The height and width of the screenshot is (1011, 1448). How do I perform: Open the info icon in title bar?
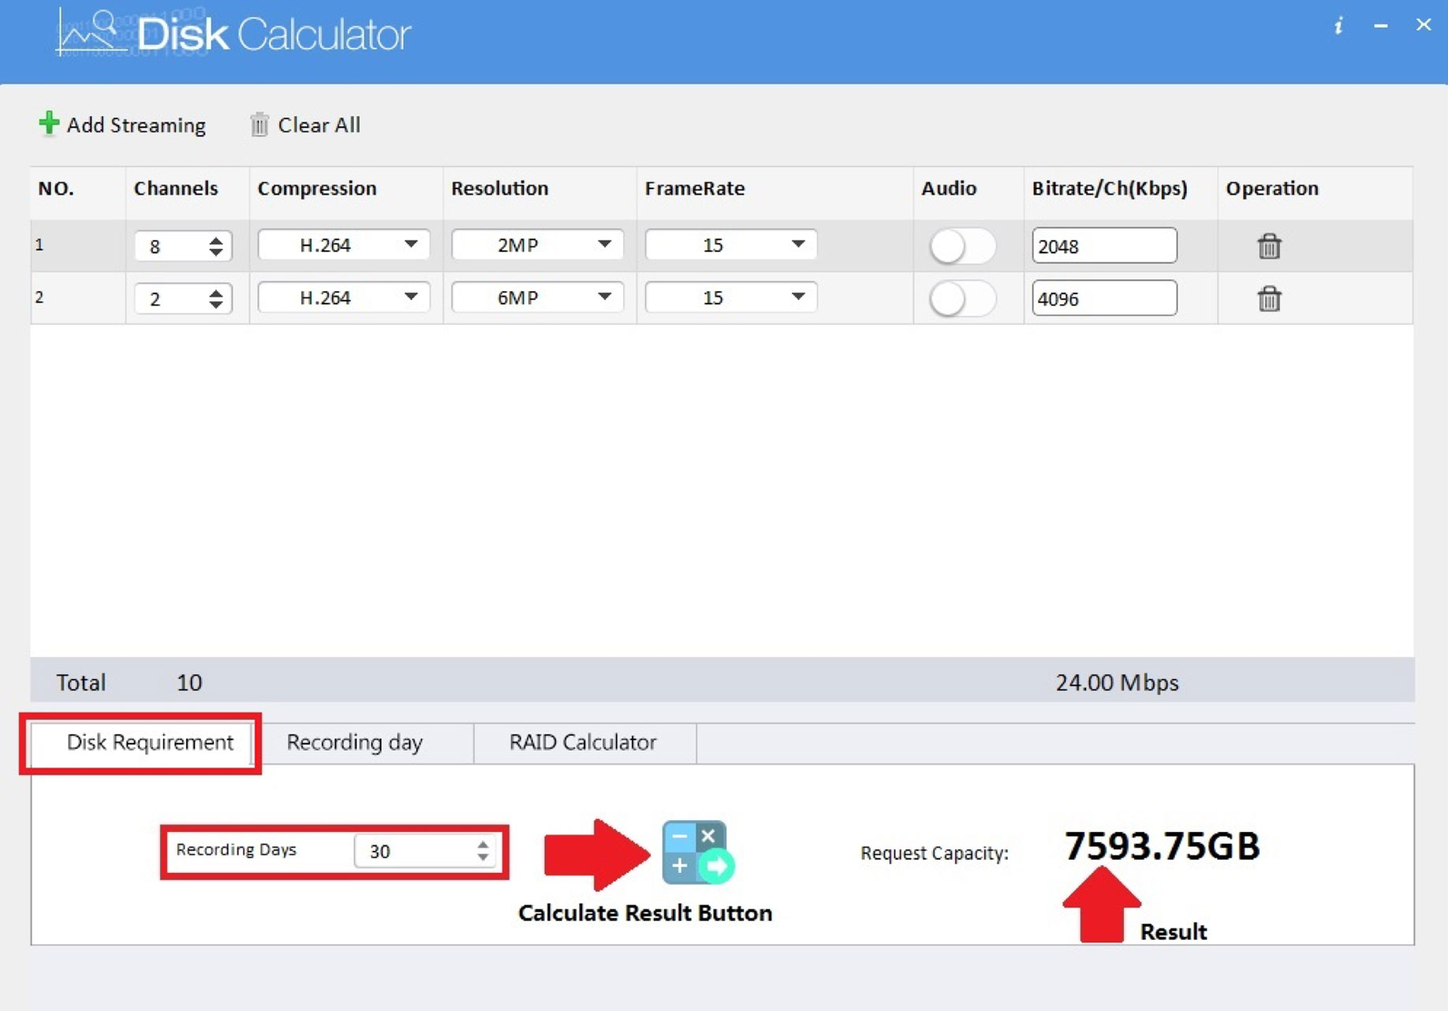(1338, 26)
